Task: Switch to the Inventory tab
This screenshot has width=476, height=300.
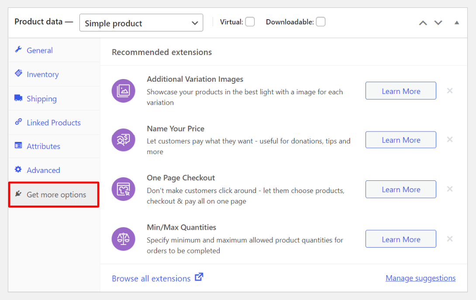Action: point(42,75)
